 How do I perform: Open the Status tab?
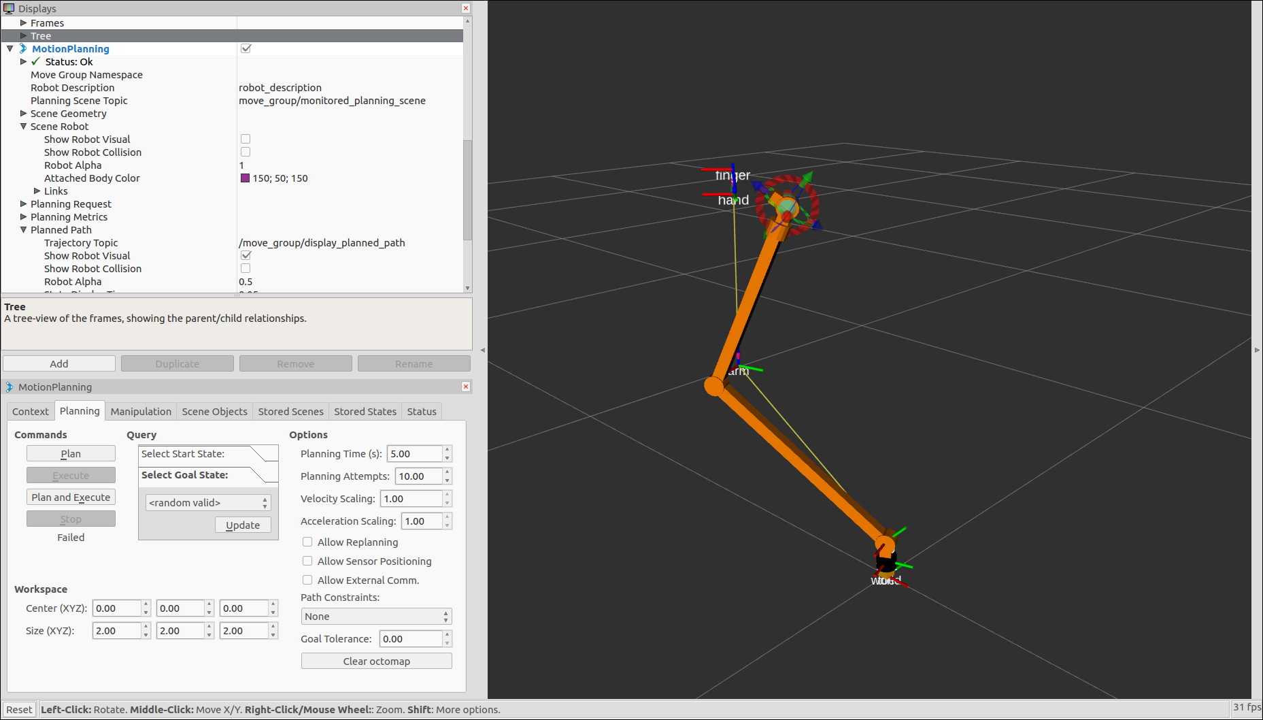422,411
